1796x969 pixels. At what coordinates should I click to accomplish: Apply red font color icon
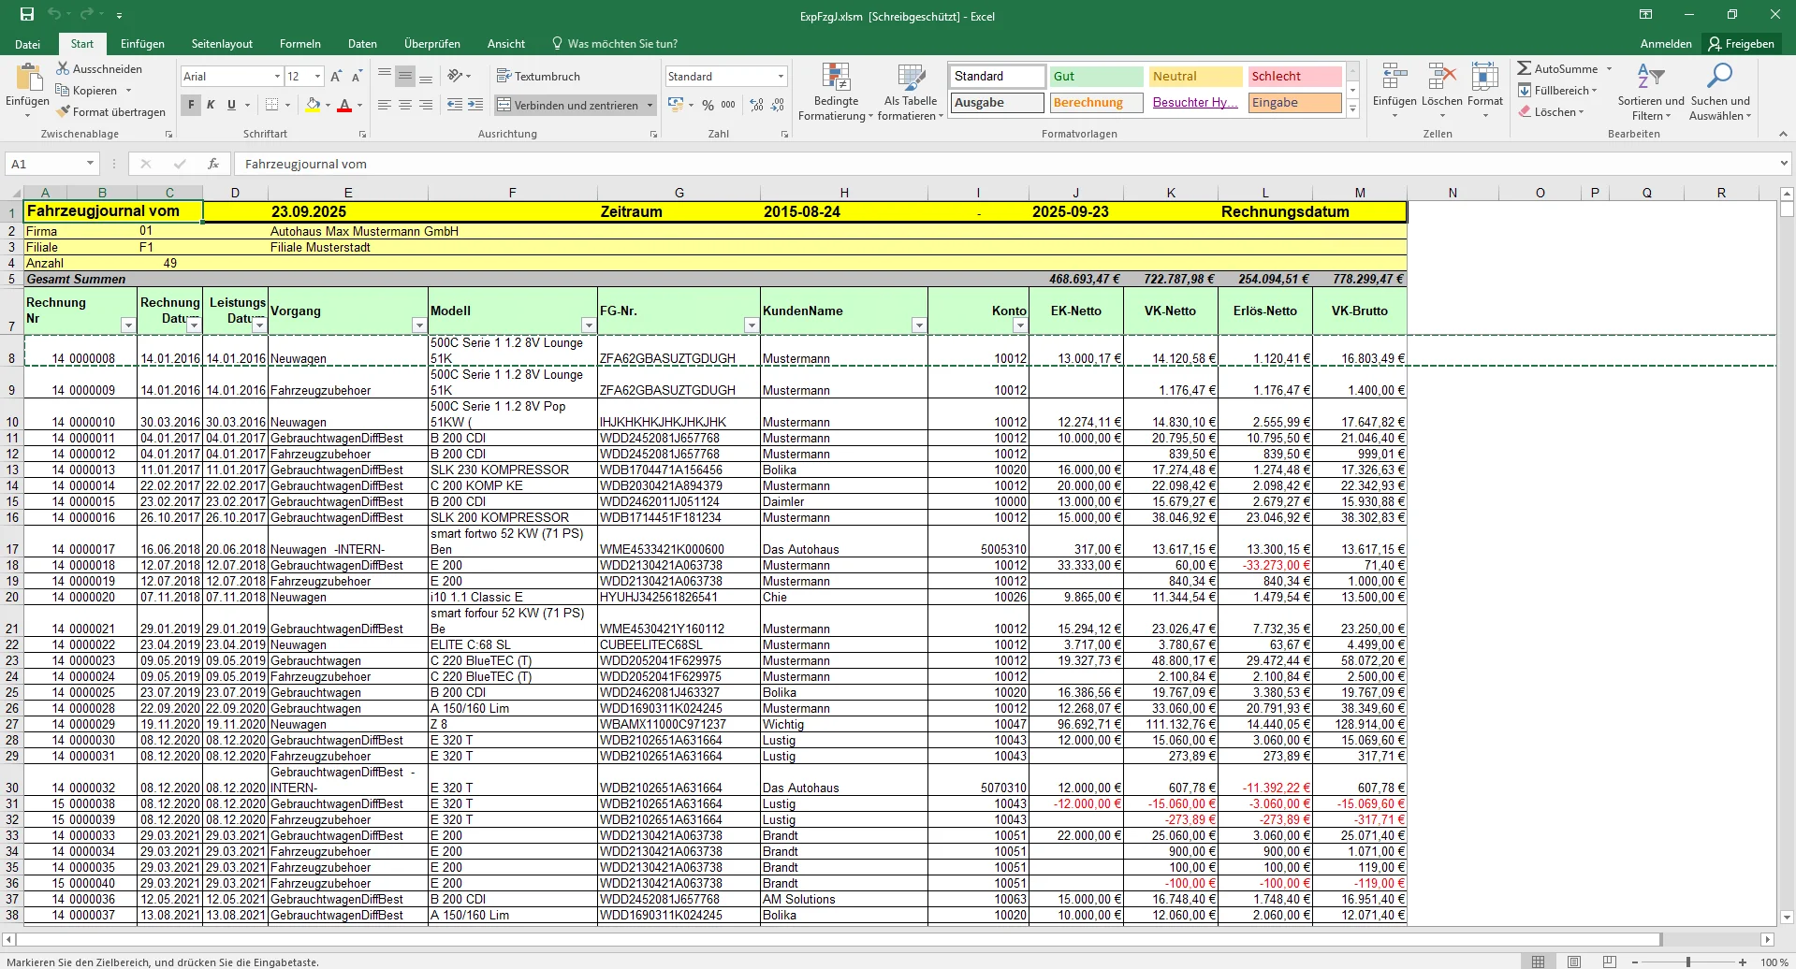coord(344,105)
